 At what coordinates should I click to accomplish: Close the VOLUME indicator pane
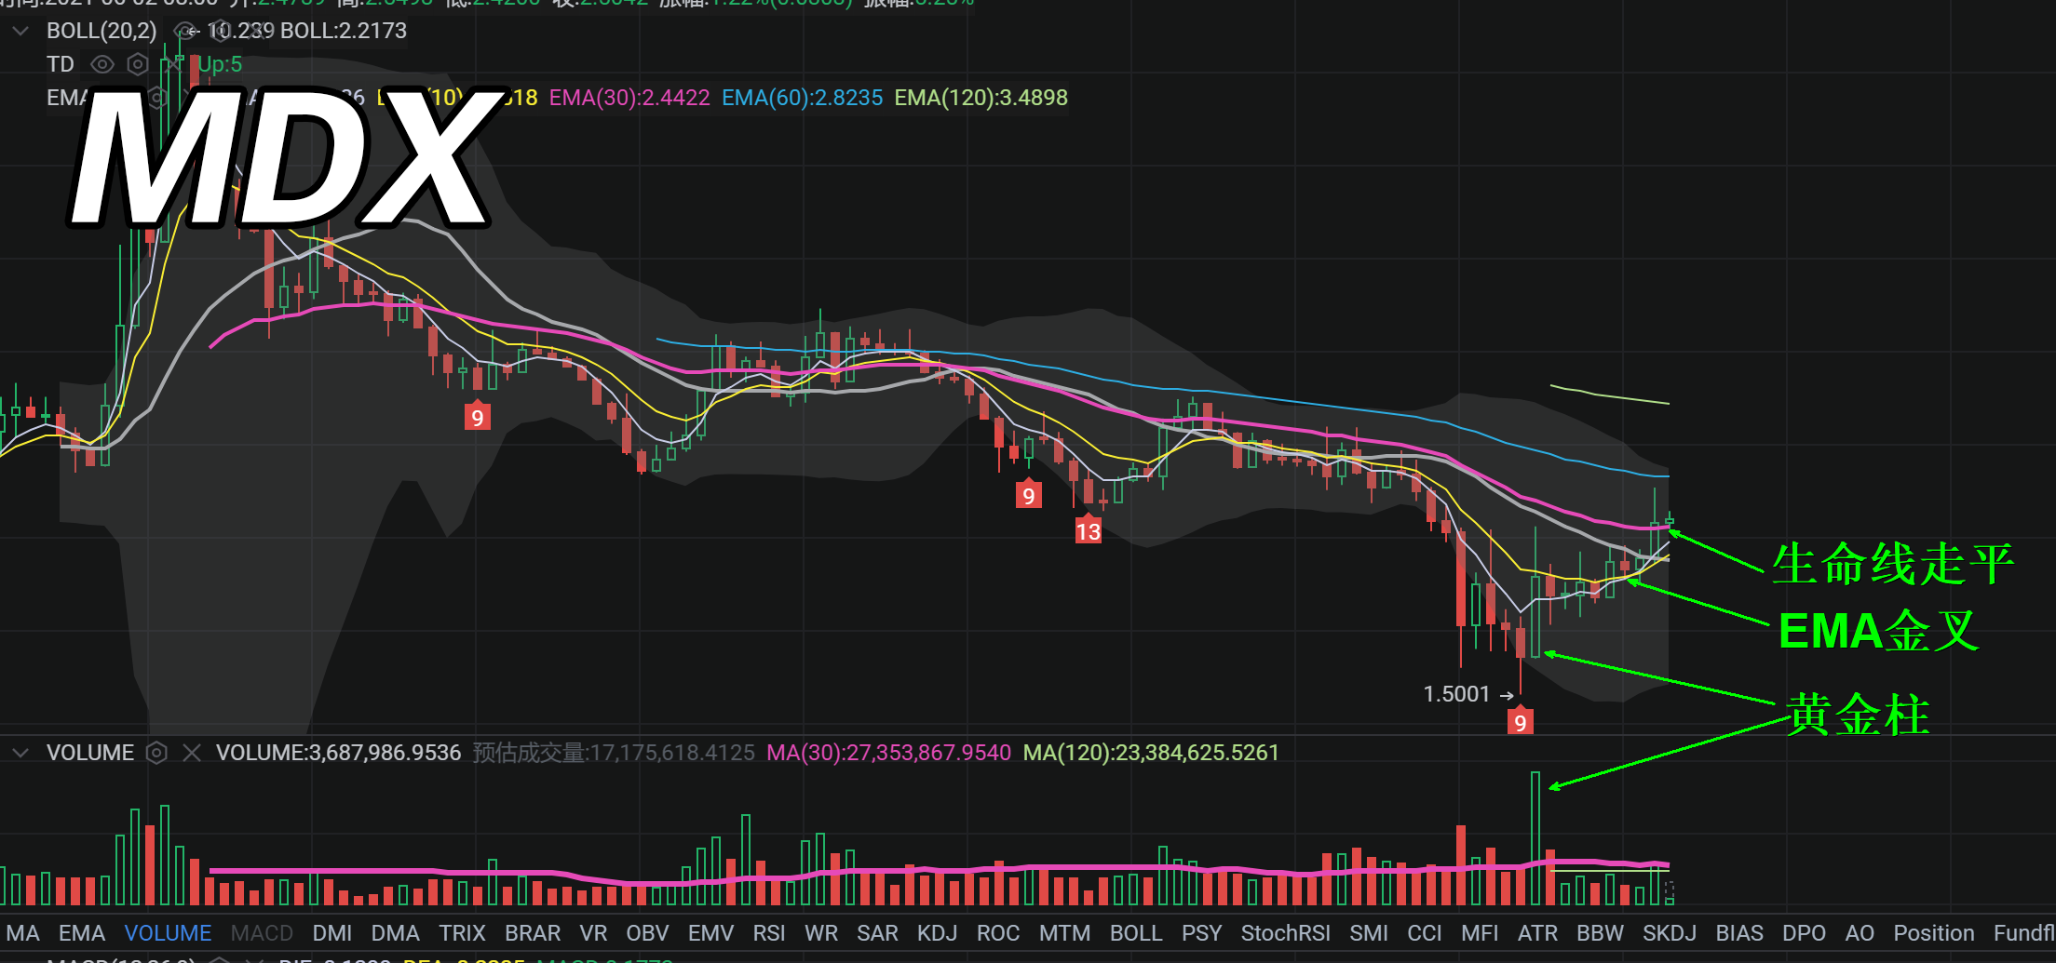click(x=192, y=753)
